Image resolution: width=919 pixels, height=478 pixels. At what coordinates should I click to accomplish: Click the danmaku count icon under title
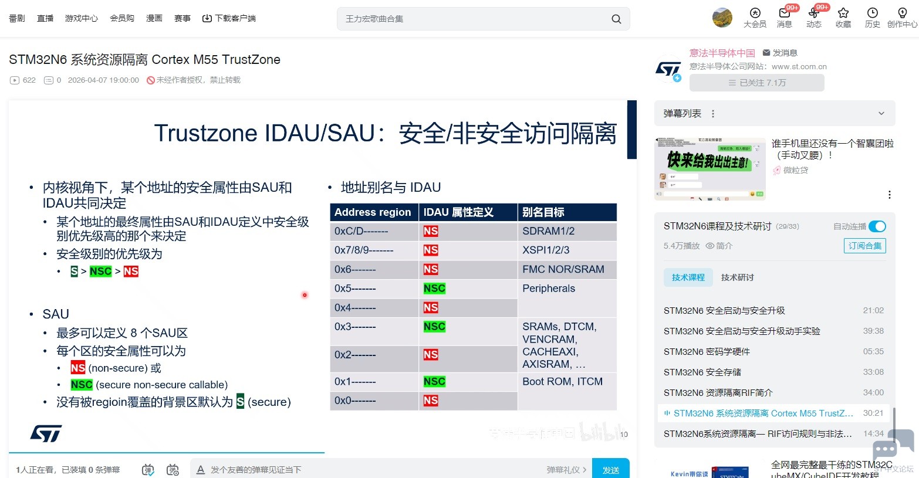point(49,80)
